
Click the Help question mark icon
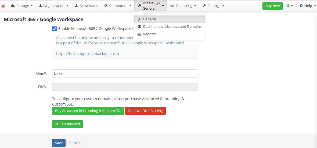pos(301,6)
